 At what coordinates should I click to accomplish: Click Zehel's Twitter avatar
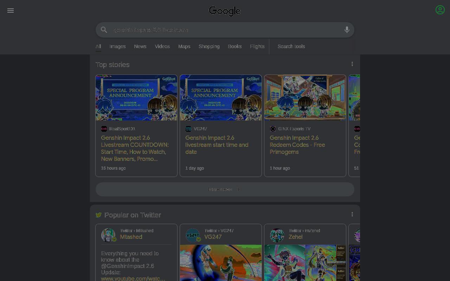[277, 235]
